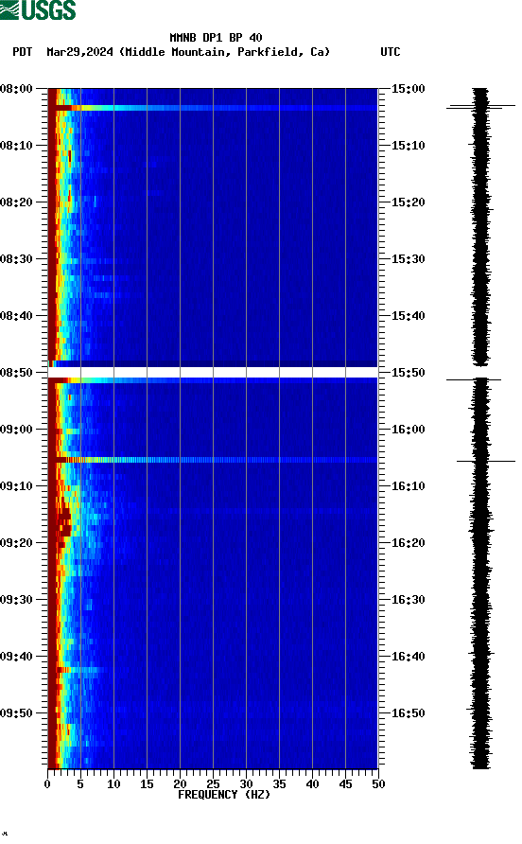Click the 5 Hz frequency tick label

tap(80, 784)
